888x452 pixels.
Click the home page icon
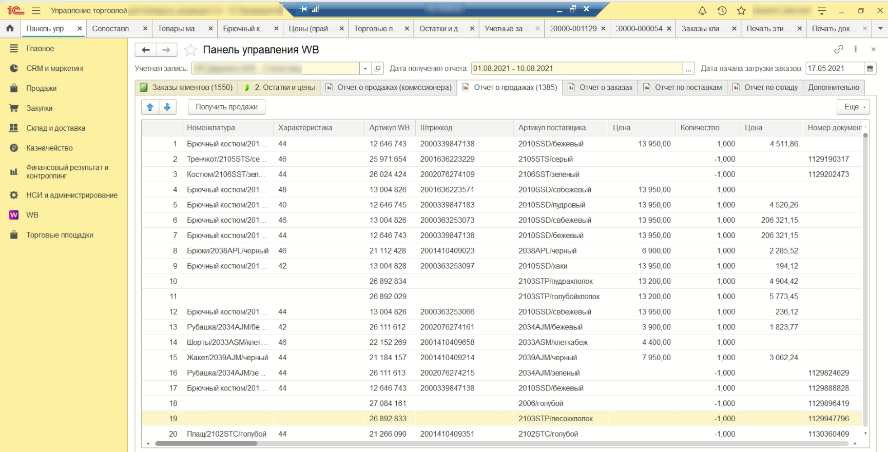[10, 28]
